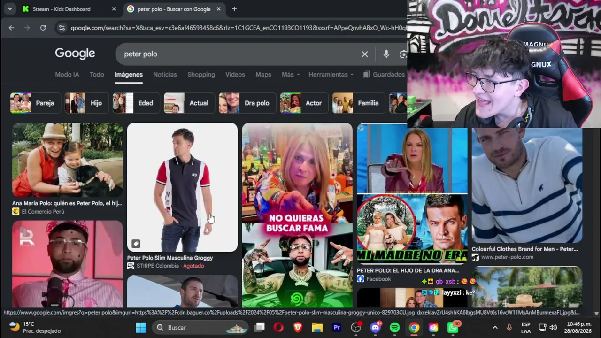Open a new browser tab
601x338 pixels.
coord(234,9)
